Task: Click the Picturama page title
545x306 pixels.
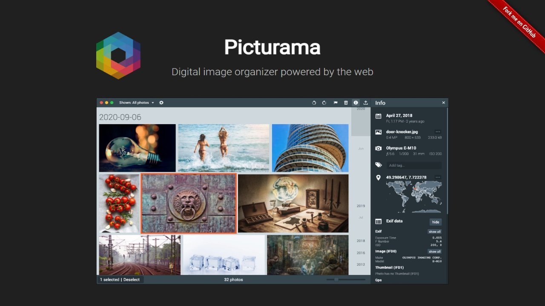Action: 272,47
